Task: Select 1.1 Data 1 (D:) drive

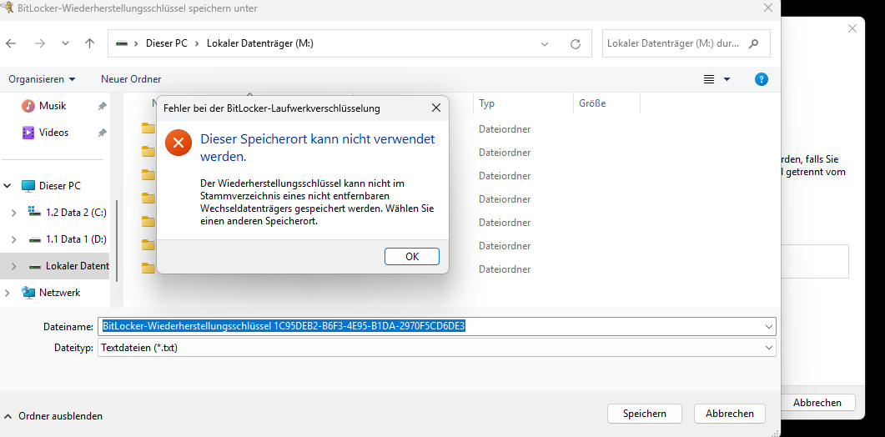Action: [76, 239]
